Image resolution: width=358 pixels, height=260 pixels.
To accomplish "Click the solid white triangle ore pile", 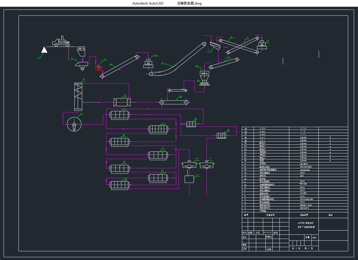I will 44,50.
